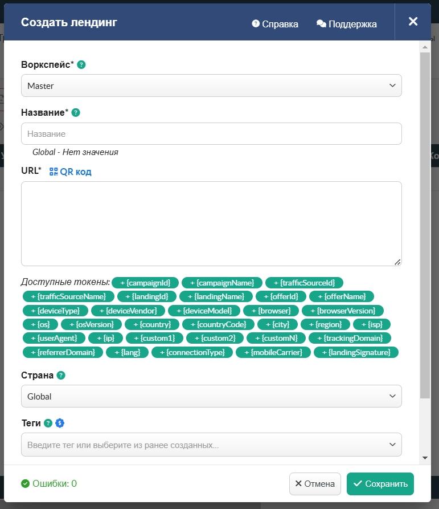Insert the {campaignId} token

(x=145, y=283)
